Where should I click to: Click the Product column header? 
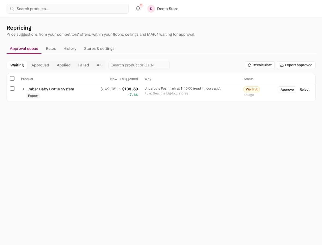(x=27, y=79)
